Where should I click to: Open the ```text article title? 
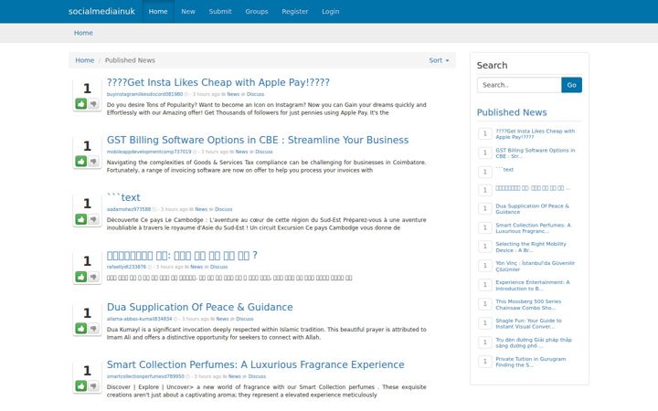123,197
